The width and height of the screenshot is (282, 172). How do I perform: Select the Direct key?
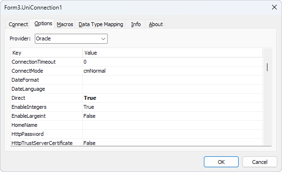coord(47,98)
